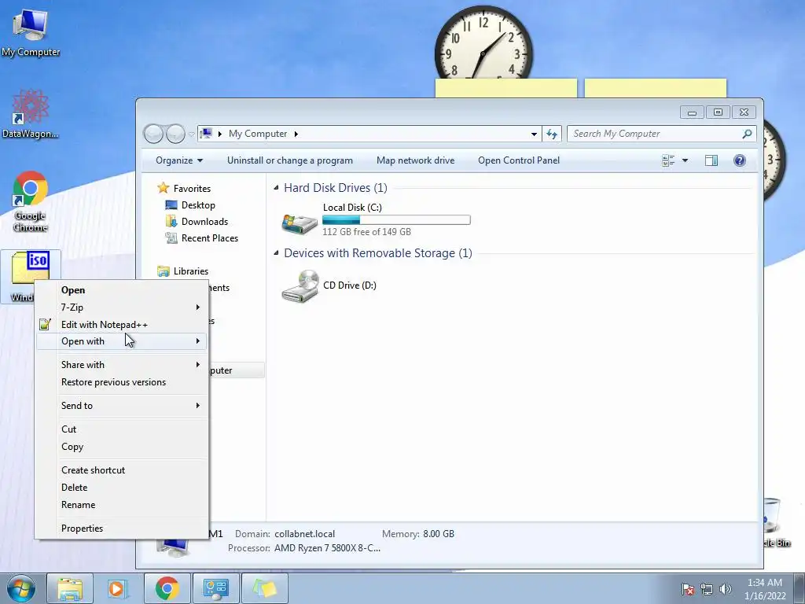
Task: Launch Google Chrome from the desktop
Action: coord(30,201)
